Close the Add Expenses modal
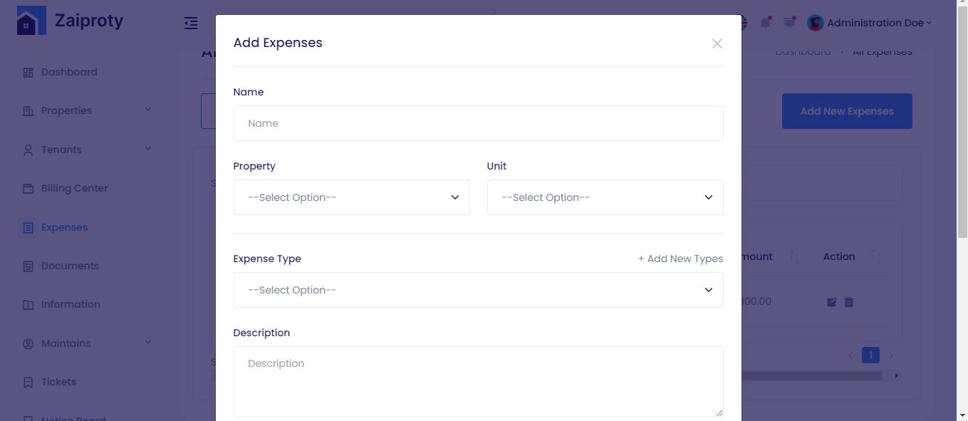Image resolution: width=968 pixels, height=421 pixels. 717,43
